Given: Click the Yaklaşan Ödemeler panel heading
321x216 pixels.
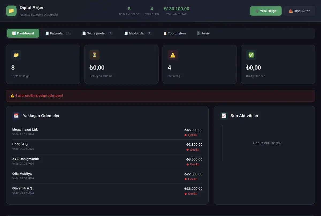Looking at the screenshot, I should click(x=41, y=116).
